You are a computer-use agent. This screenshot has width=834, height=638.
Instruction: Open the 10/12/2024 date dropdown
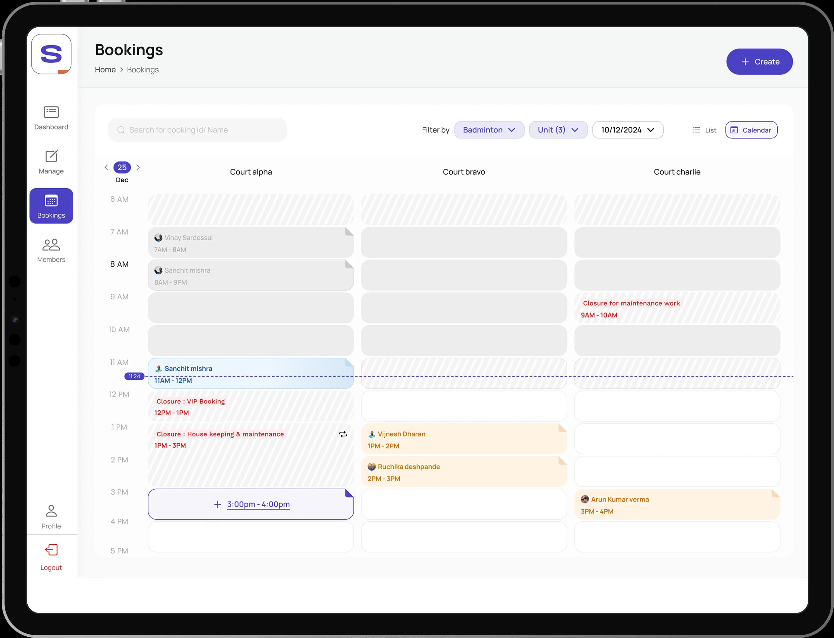(627, 130)
